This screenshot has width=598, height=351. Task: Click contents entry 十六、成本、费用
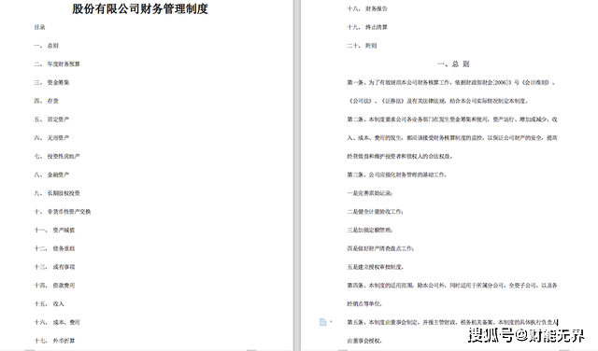coord(57,322)
